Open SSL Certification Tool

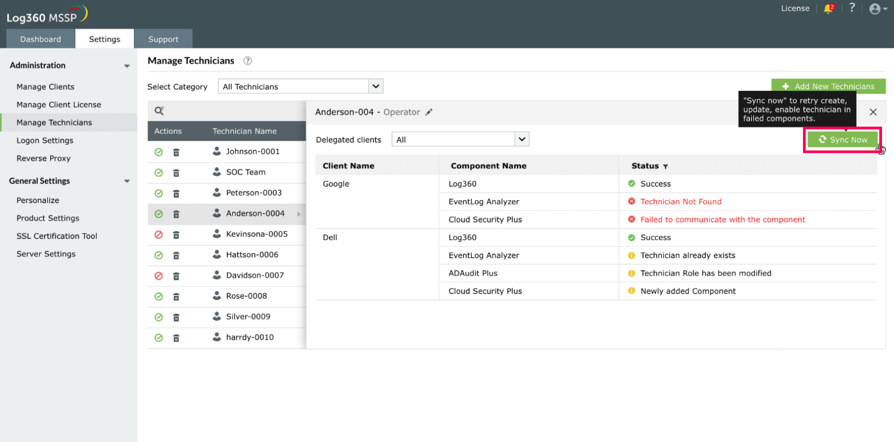[x=57, y=237]
